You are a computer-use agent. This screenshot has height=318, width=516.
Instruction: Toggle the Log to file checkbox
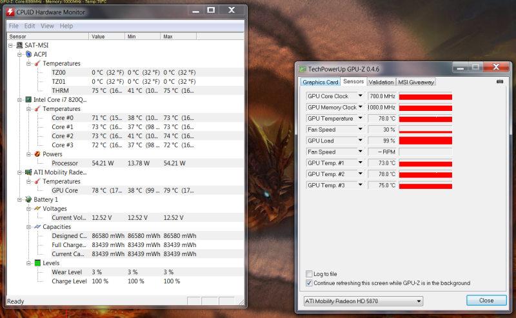tap(309, 274)
